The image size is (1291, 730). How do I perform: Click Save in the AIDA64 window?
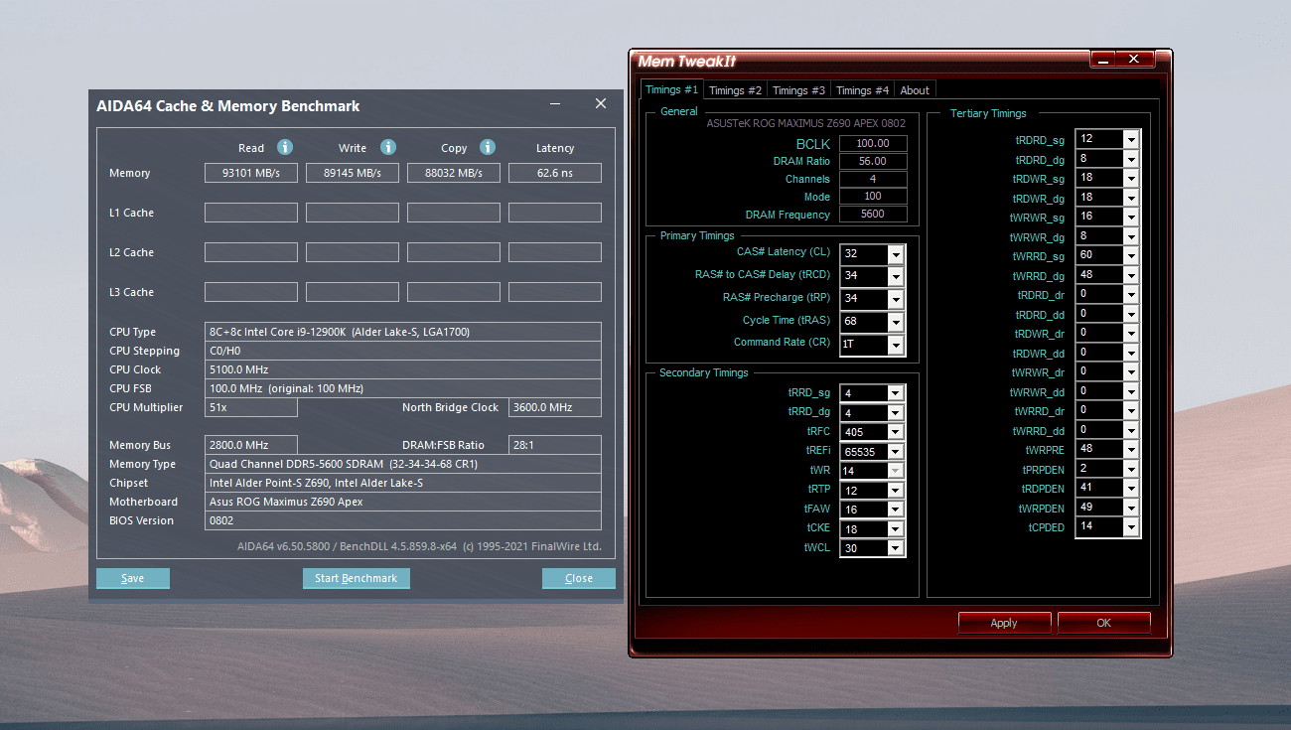(133, 578)
